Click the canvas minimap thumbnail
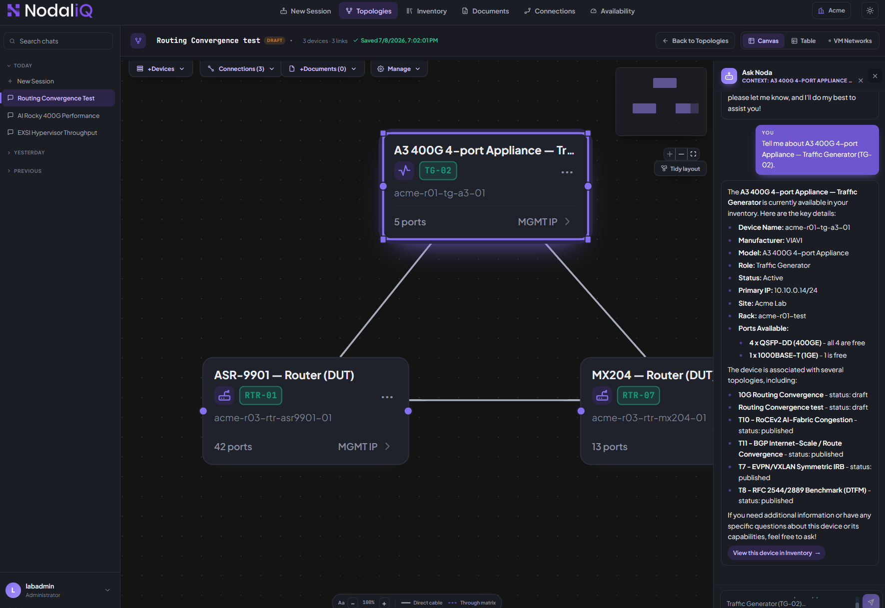Image resolution: width=885 pixels, height=608 pixels. [x=661, y=102]
